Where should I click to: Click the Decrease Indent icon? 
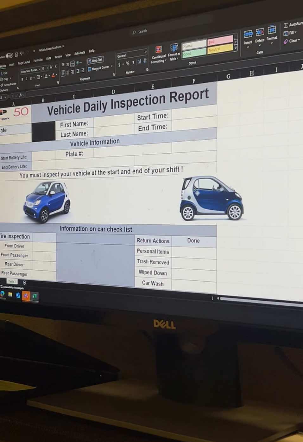(x=78, y=71)
